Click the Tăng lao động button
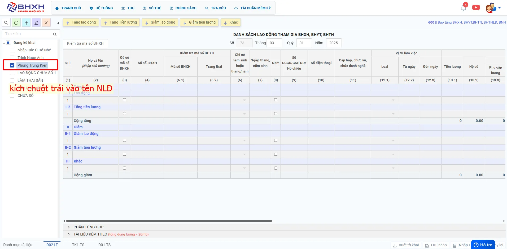This screenshot has height=249, width=507. click(x=81, y=22)
